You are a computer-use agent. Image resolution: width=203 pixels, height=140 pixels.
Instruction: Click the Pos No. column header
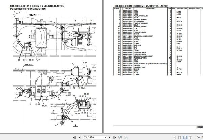[117, 8]
